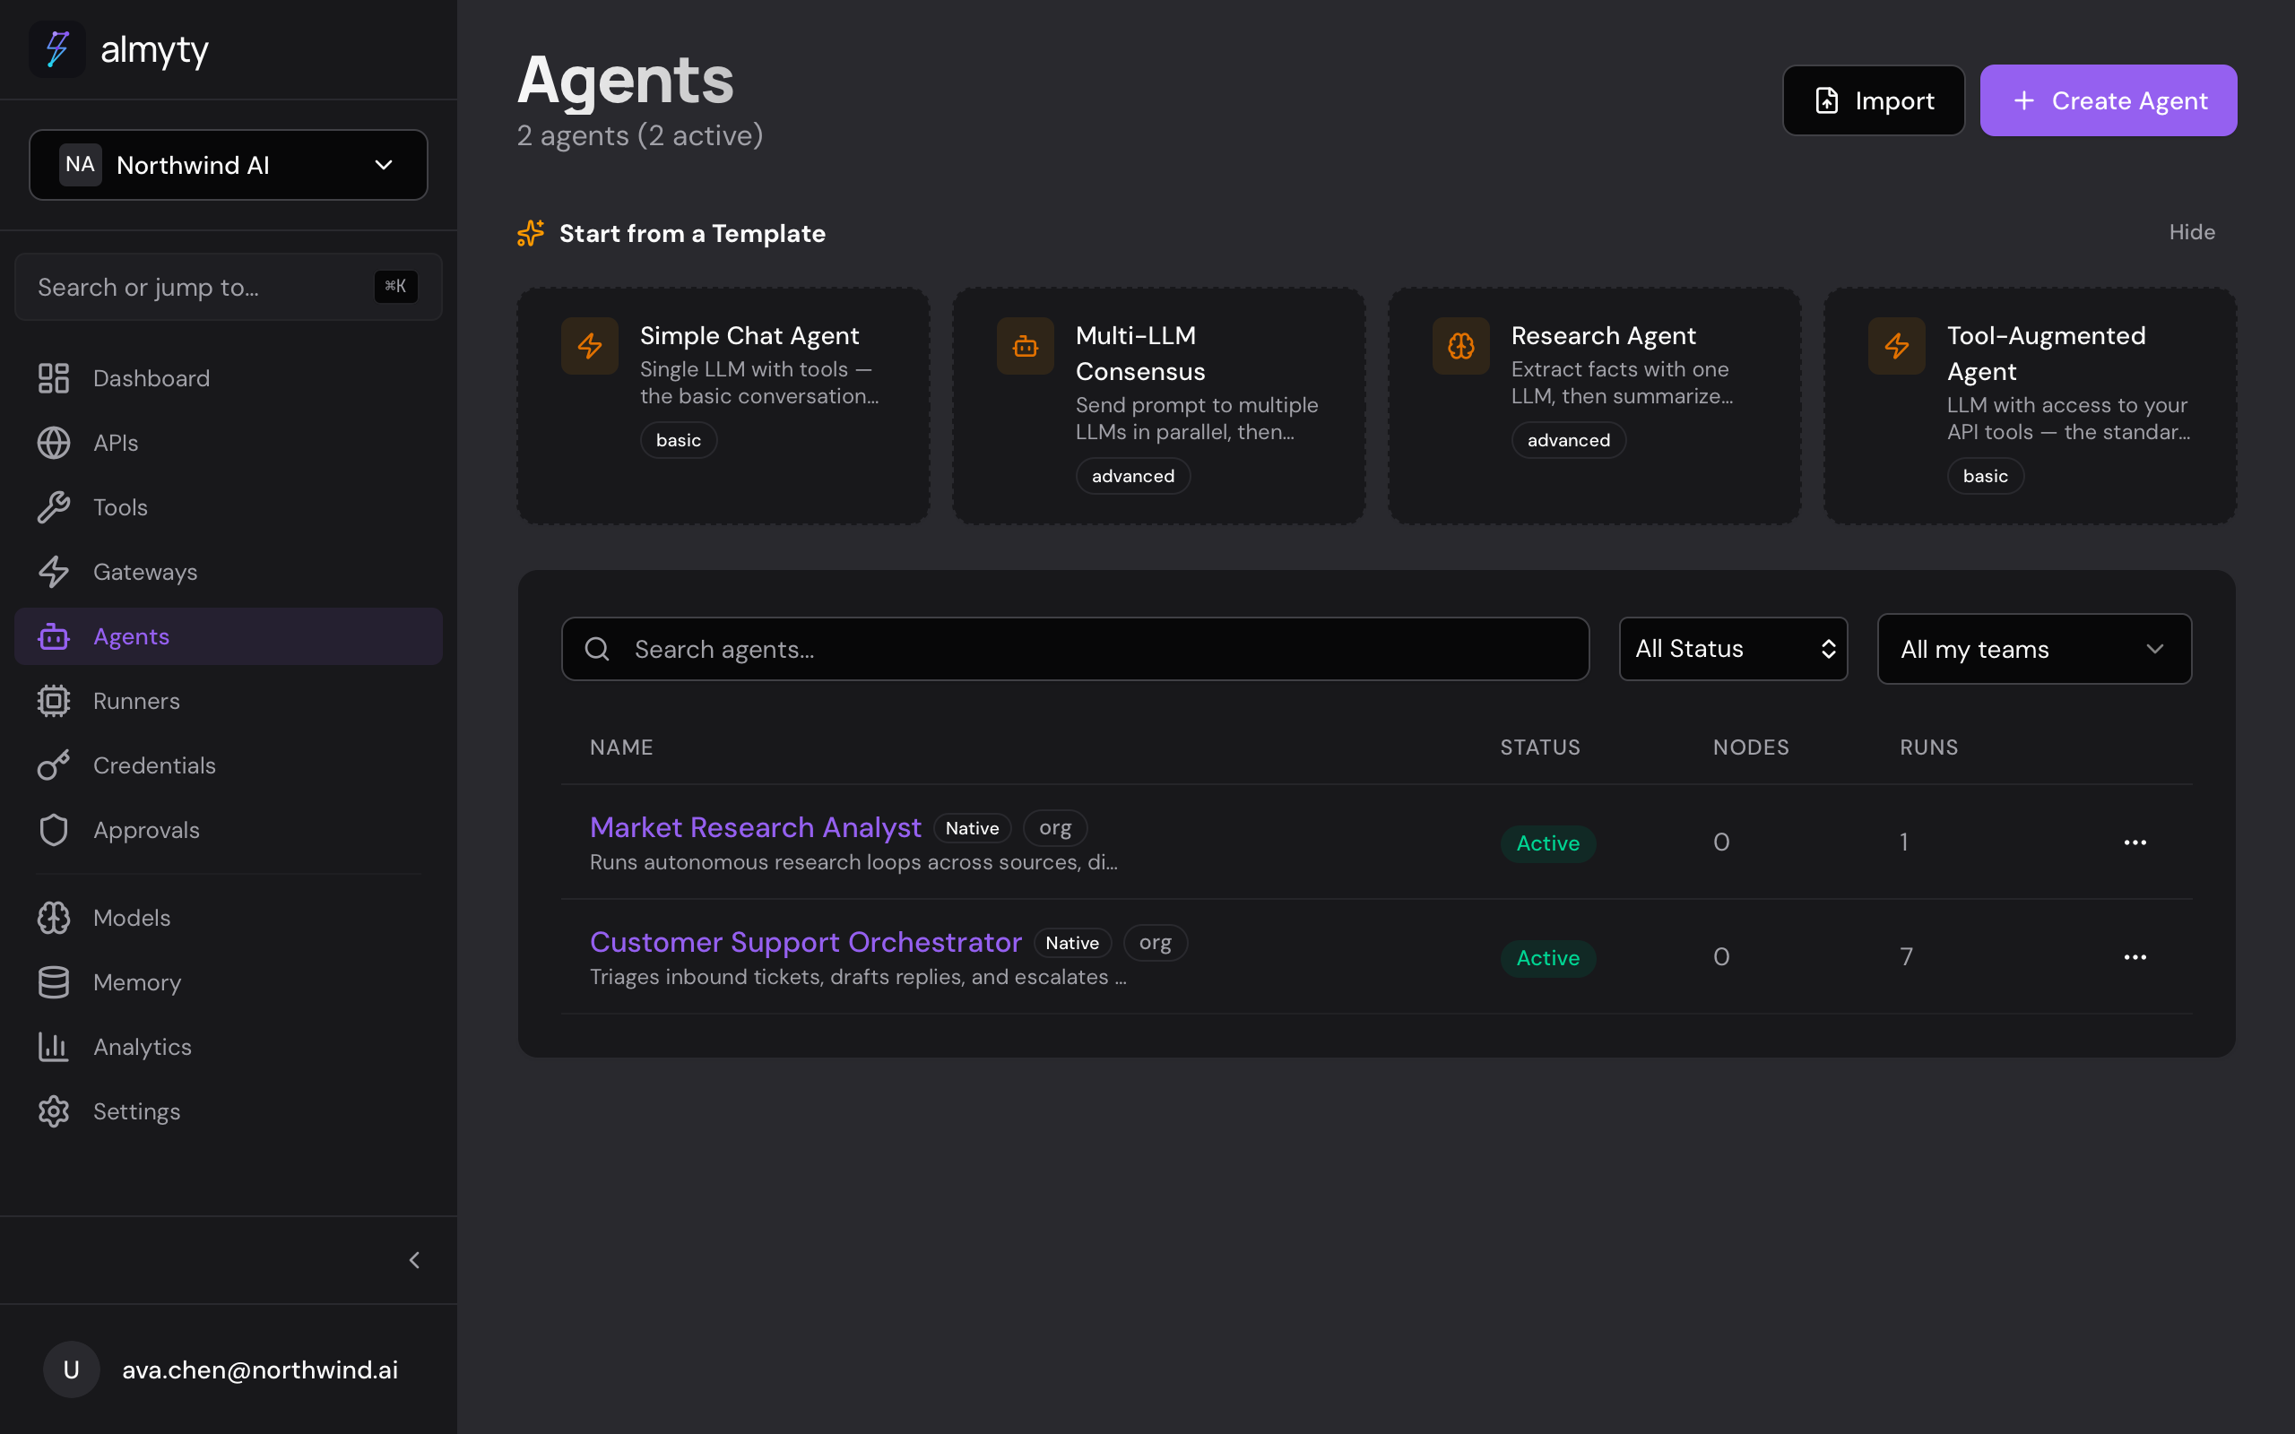Image resolution: width=2295 pixels, height=1434 pixels.
Task: Click the Models brain icon
Action: coord(54,918)
